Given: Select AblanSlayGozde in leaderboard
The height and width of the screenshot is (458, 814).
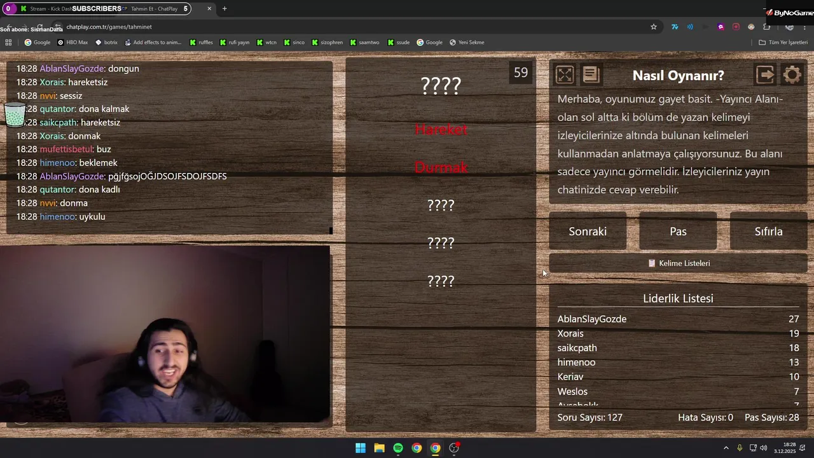Looking at the screenshot, I should coord(592,319).
